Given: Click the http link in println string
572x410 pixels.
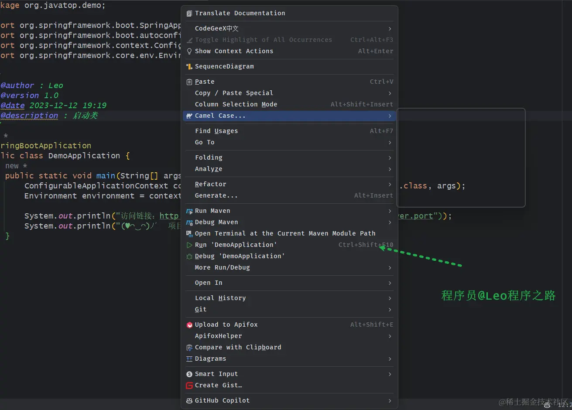Looking at the screenshot, I should tap(169, 216).
